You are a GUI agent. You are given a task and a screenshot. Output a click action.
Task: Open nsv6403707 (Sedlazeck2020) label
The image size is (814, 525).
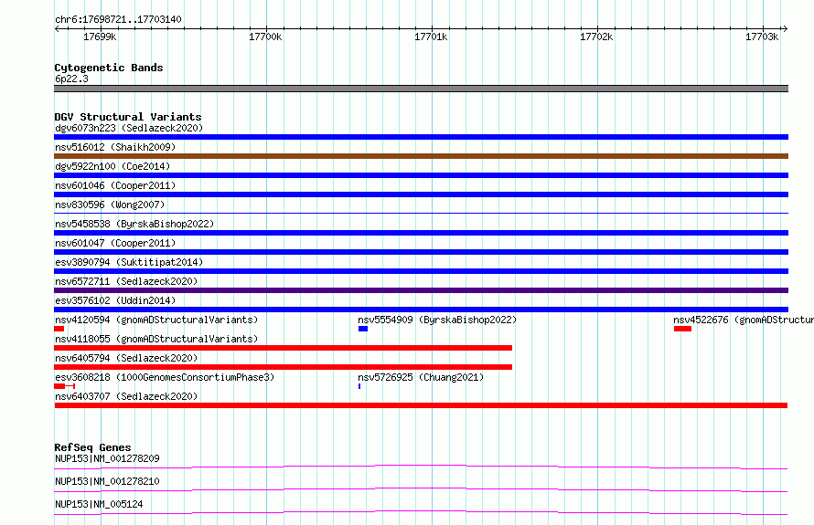pos(126,396)
